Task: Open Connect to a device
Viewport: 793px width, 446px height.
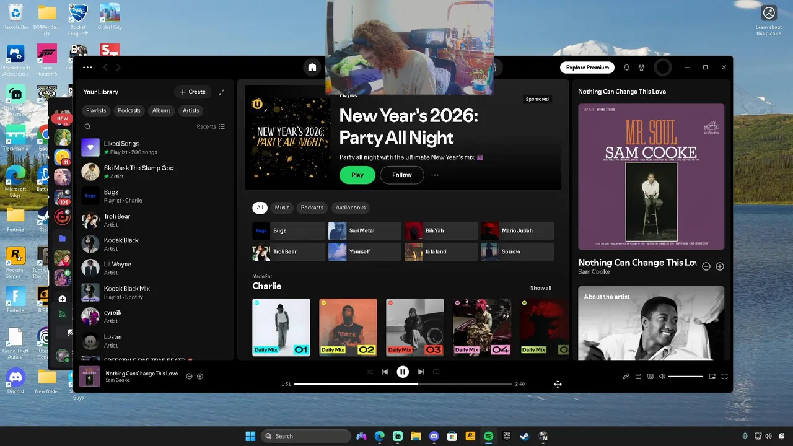Action: point(651,376)
